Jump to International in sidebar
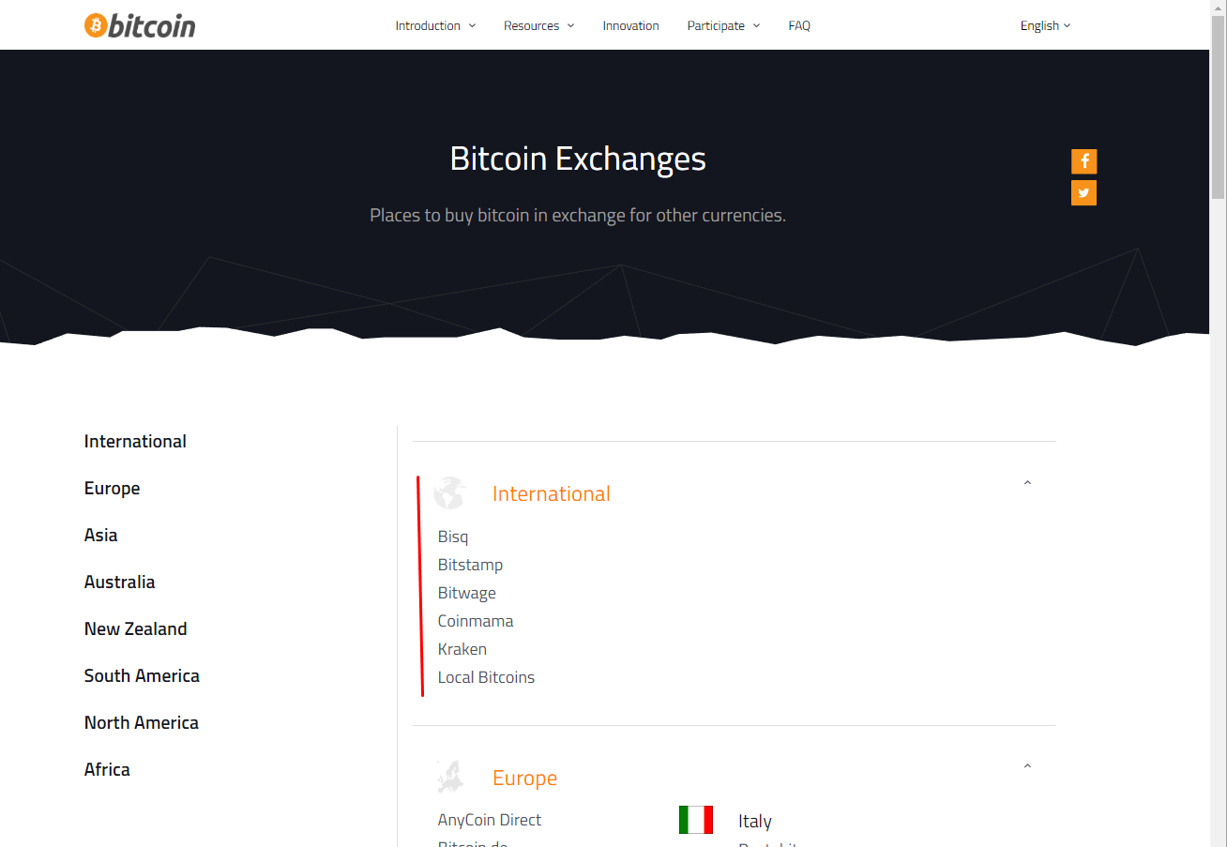Viewport: 1227px width, 847px height. click(x=135, y=441)
